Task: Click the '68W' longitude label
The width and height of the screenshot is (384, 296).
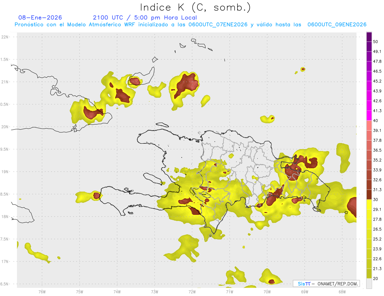Action: 342,292
